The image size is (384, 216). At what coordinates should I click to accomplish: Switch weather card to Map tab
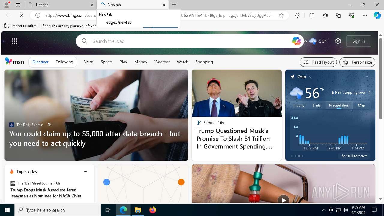[x=361, y=105]
